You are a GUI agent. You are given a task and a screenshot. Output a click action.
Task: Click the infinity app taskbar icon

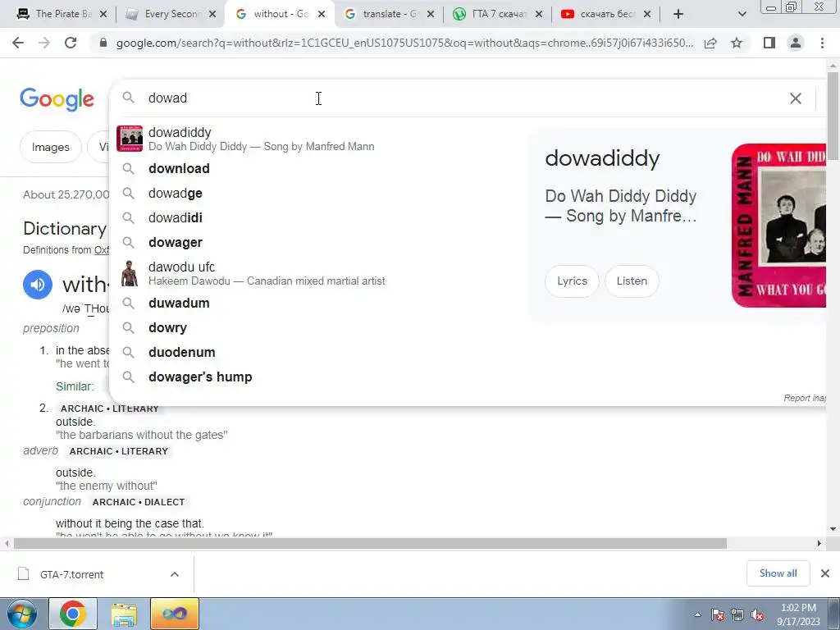pos(175,614)
